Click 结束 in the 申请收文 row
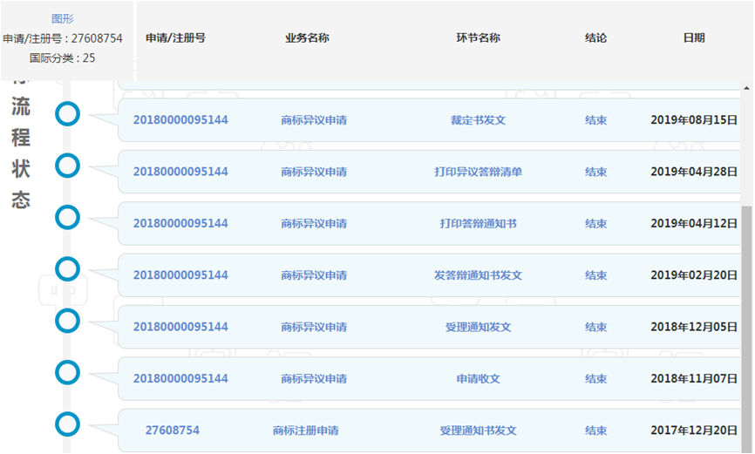755x454 pixels. (595, 379)
